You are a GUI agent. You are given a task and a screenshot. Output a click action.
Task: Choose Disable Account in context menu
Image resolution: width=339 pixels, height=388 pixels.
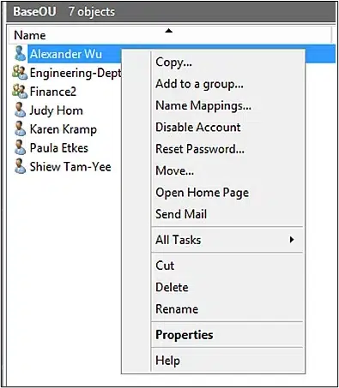(227, 128)
